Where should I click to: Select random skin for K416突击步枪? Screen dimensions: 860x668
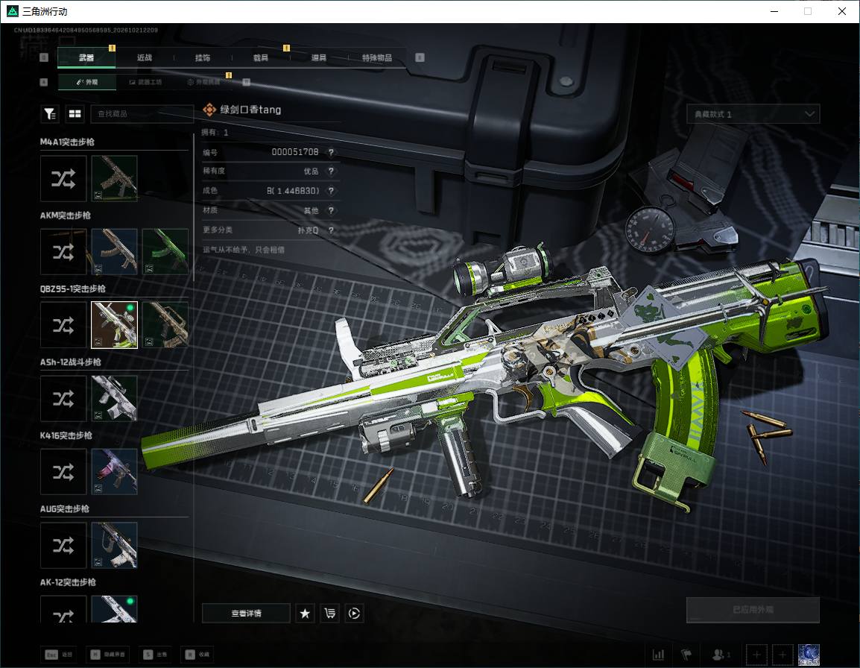(x=63, y=472)
